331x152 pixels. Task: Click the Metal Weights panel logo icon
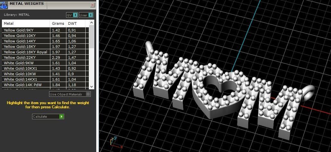[x=4, y=4]
